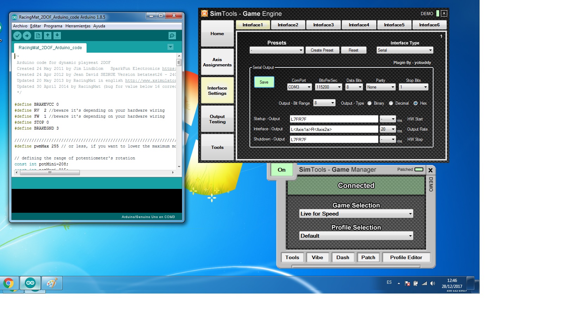Click the Reset button
Viewport: 563px width, 316px height.
[353, 50]
